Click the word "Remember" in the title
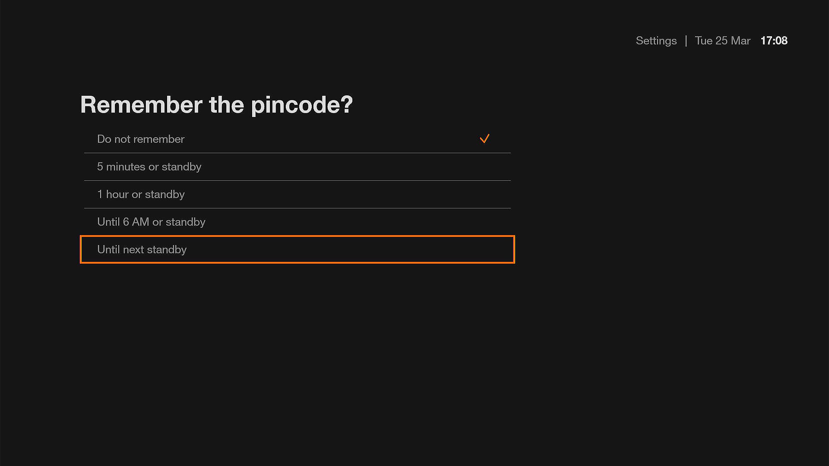This screenshot has width=829, height=466. [x=141, y=105]
